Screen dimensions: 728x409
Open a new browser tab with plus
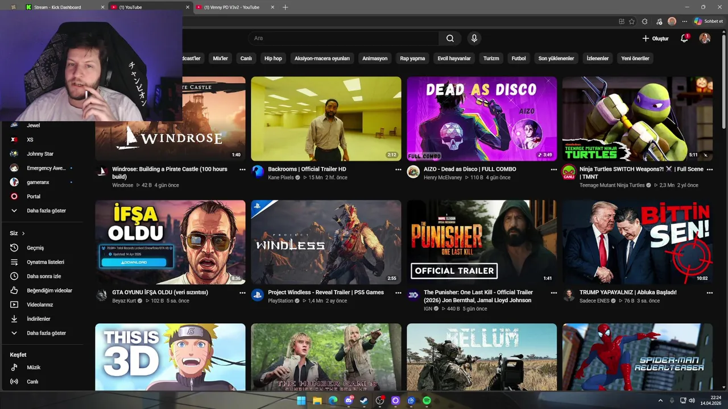[x=285, y=7]
